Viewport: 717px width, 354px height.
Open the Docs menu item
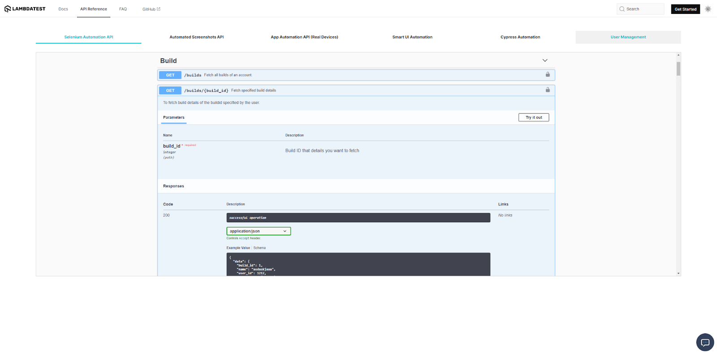[x=63, y=9]
